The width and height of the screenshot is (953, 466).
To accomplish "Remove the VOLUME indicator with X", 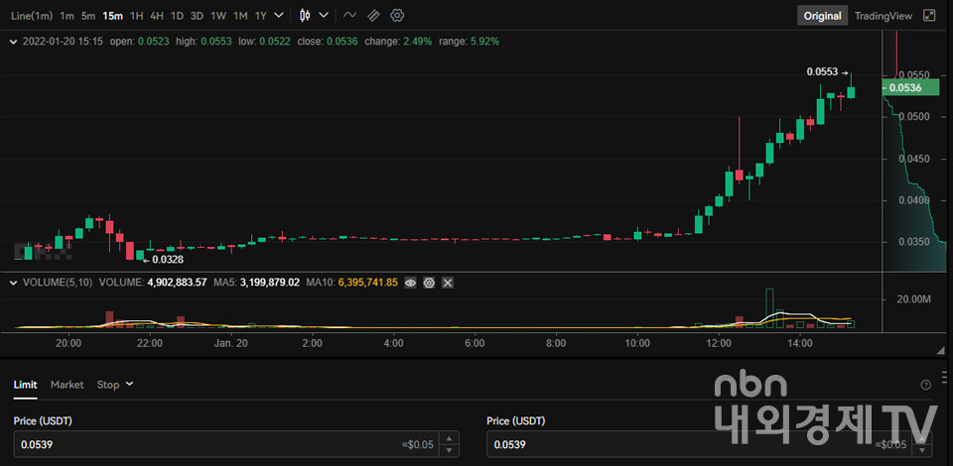I will click(448, 283).
